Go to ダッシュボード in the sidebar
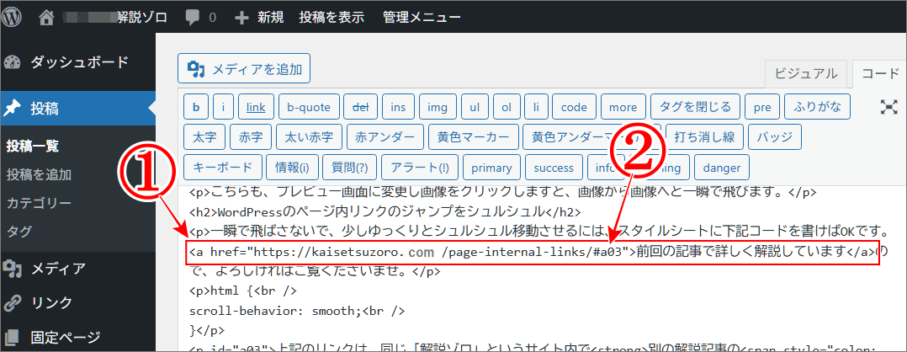Image resolution: width=907 pixels, height=352 pixels. [x=77, y=62]
